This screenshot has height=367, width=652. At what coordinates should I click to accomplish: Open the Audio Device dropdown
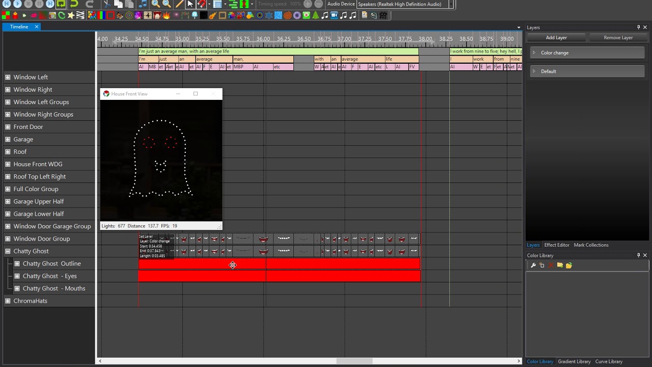[x=451, y=4]
